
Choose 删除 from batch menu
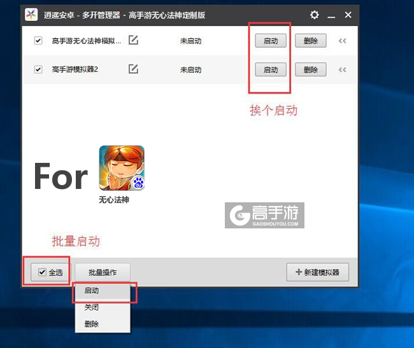(x=103, y=323)
